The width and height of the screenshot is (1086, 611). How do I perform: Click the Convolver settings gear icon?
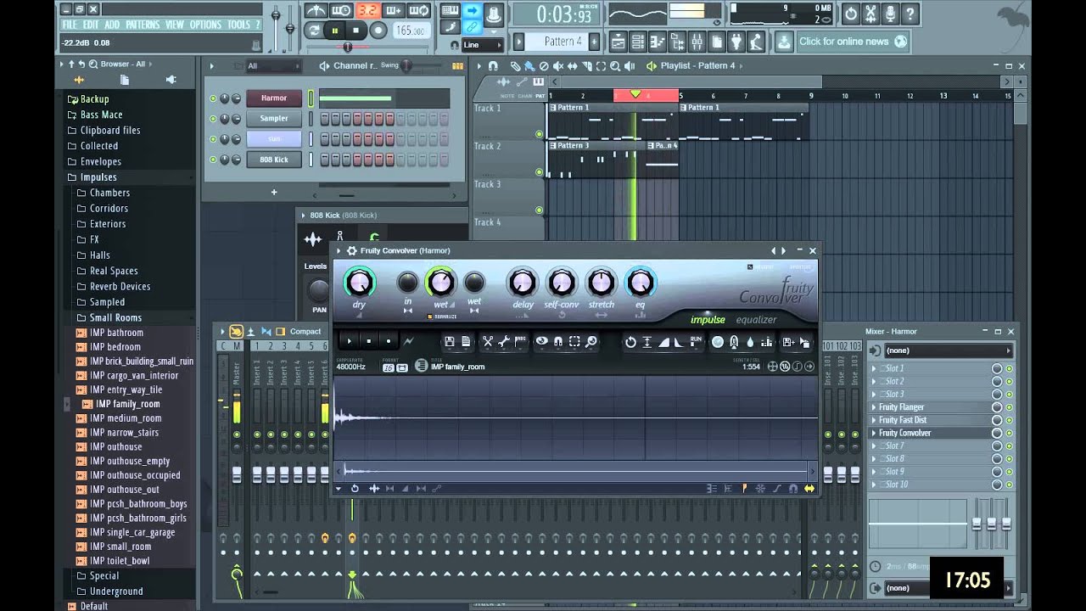click(x=352, y=250)
